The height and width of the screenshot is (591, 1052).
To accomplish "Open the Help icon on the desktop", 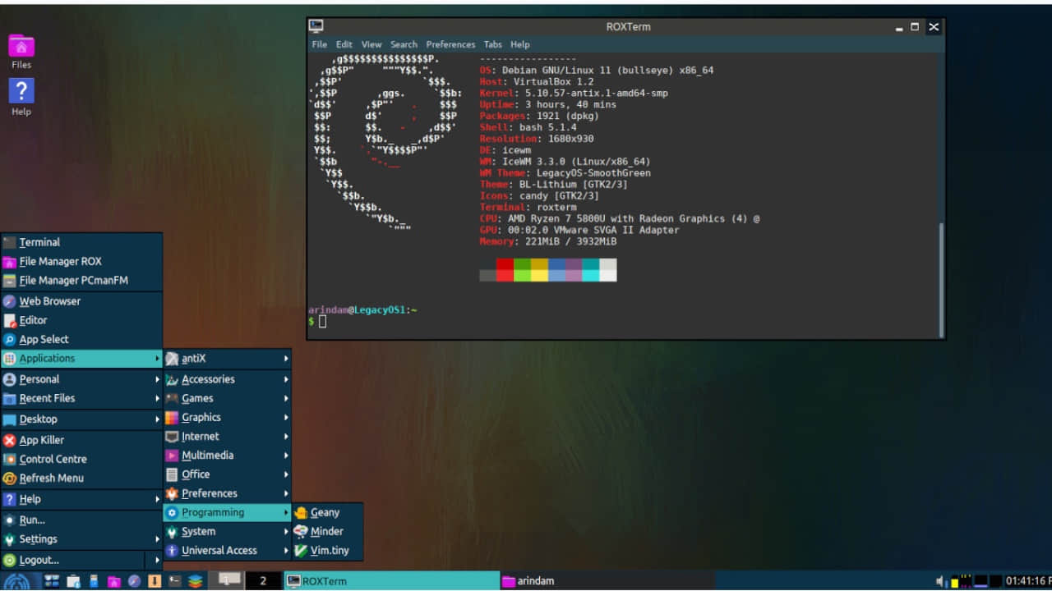I will (x=21, y=90).
